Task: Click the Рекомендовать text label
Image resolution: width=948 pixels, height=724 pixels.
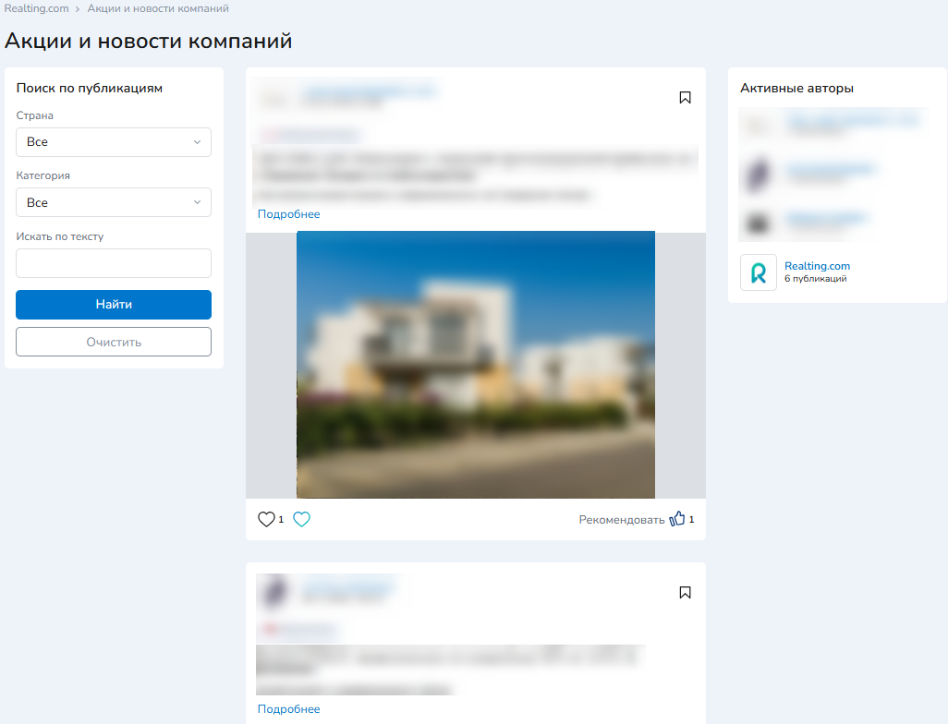Action: click(621, 520)
